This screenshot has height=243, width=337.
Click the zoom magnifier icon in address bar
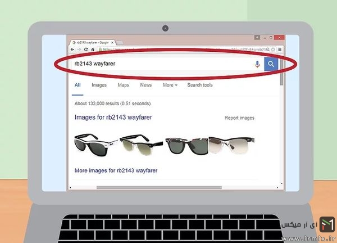pos(268,49)
